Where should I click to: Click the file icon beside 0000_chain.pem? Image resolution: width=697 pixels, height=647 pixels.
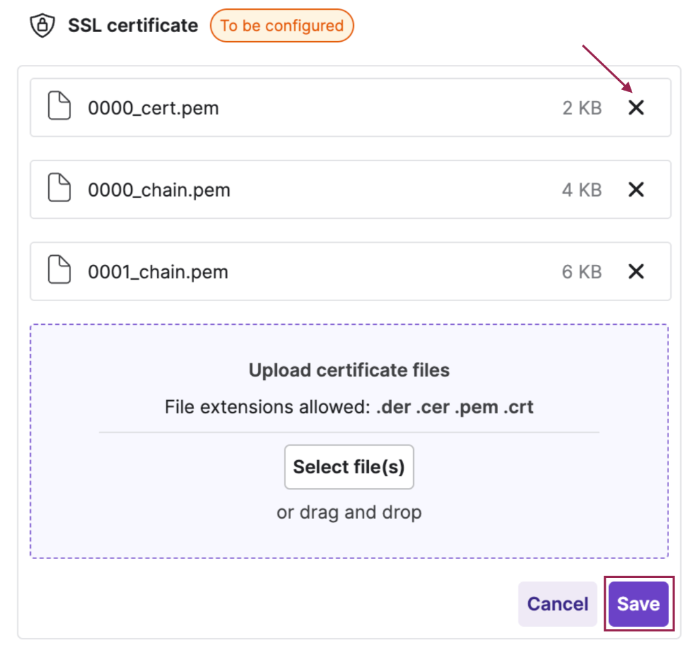[59, 188]
